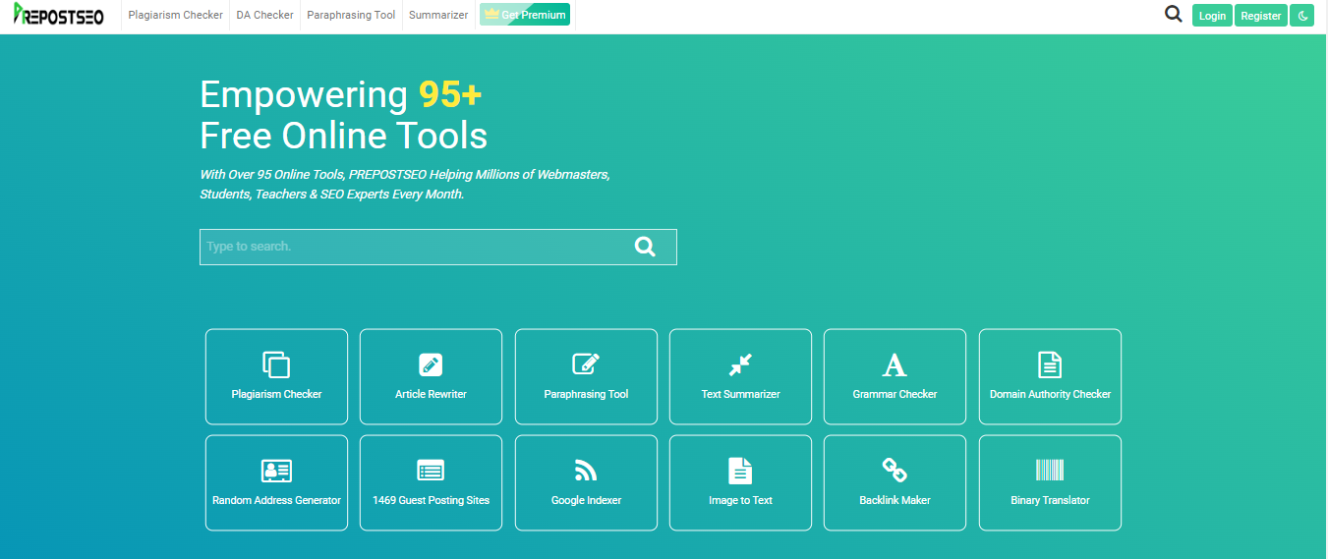
Task: Open the Plagiarism Checker card label
Action: pos(276,394)
